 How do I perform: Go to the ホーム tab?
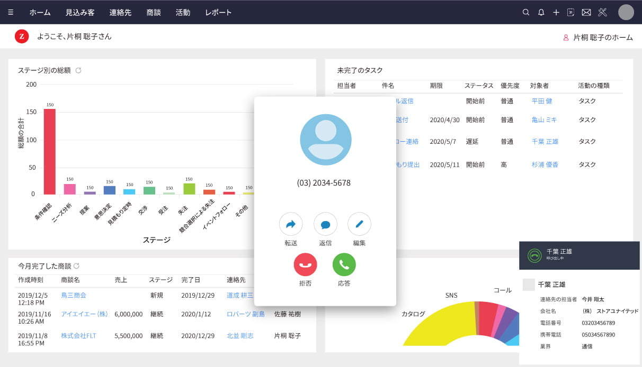click(40, 12)
